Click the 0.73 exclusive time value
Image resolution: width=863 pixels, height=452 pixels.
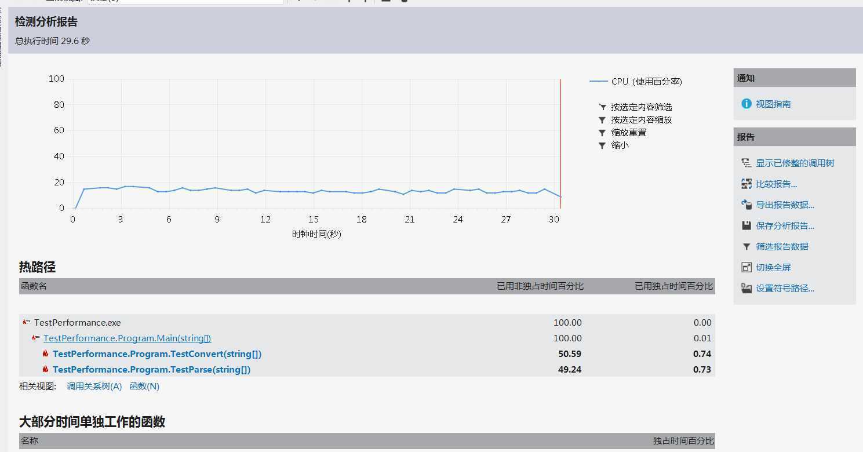pos(702,370)
